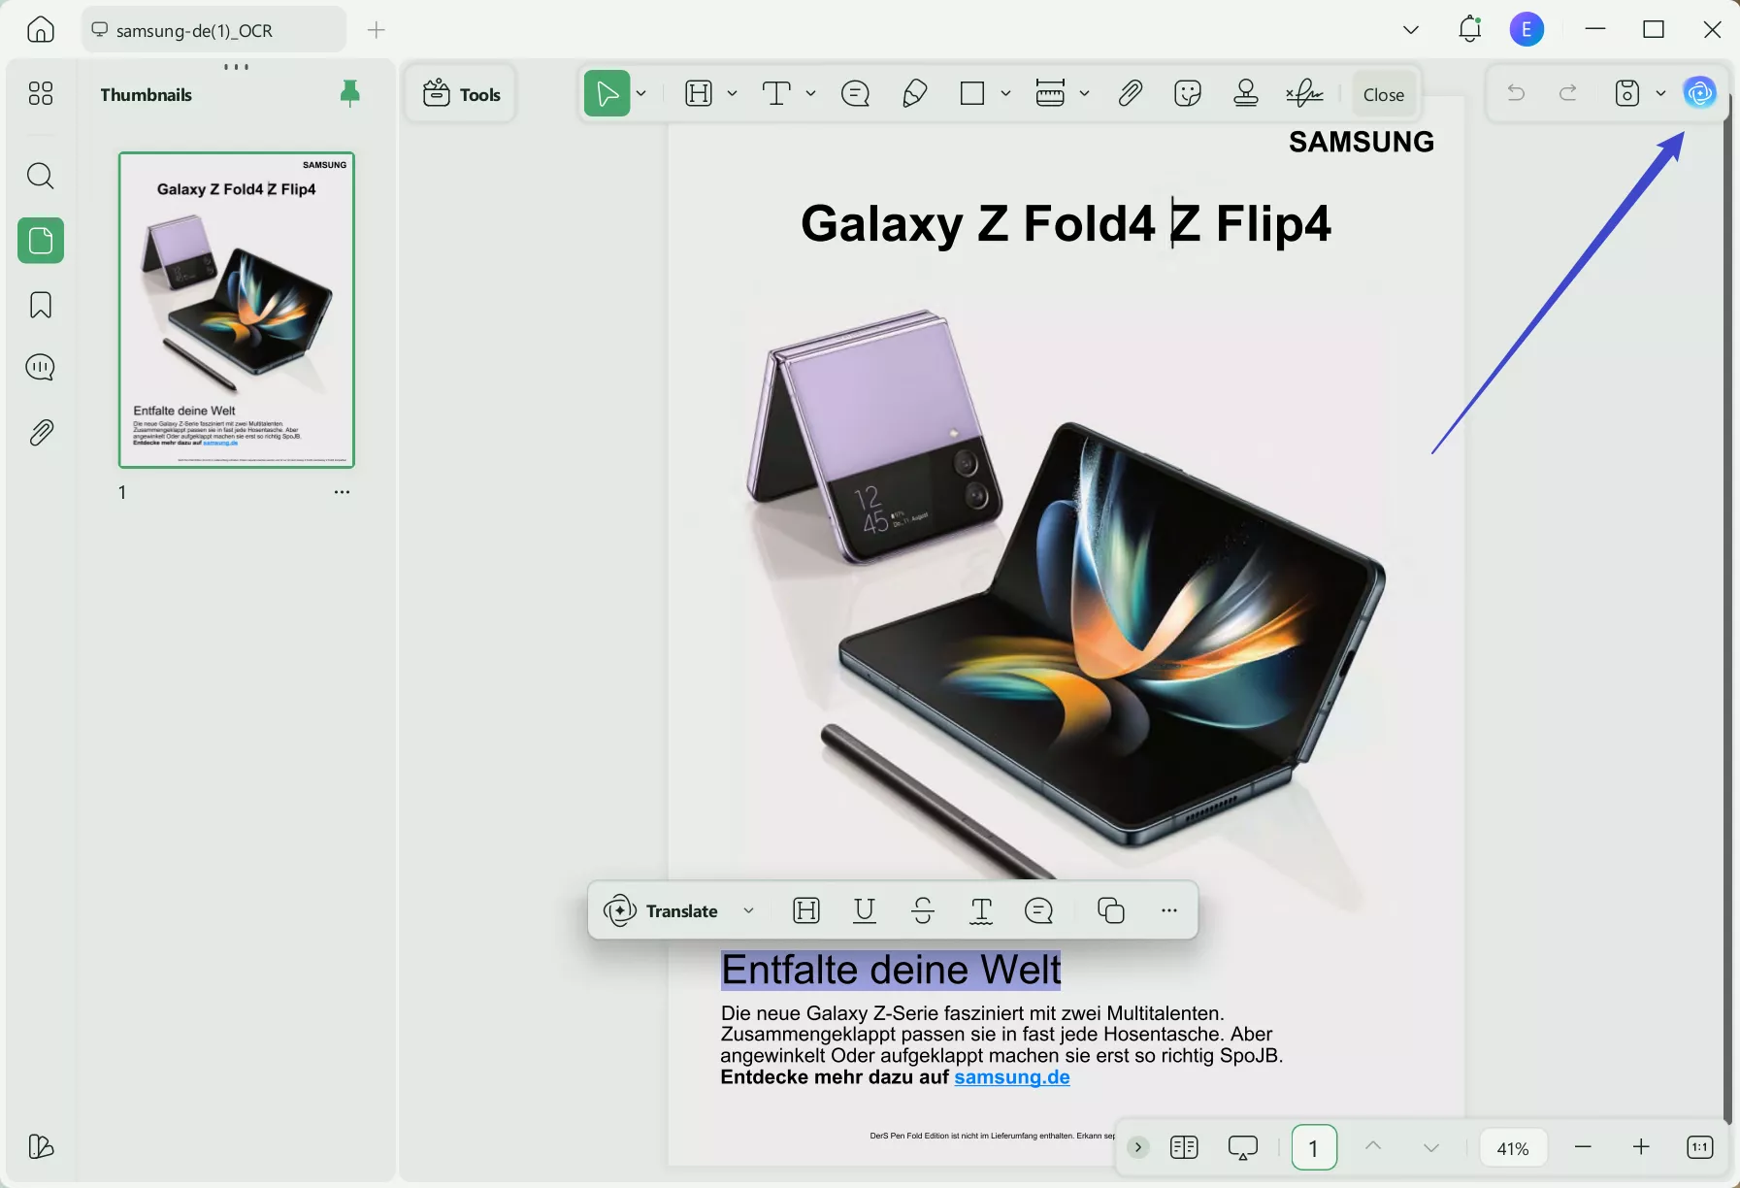Image resolution: width=1740 pixels, height=1188 pixels.
Task: Open the thumbnail more options menu
Action: coord(342,492)
